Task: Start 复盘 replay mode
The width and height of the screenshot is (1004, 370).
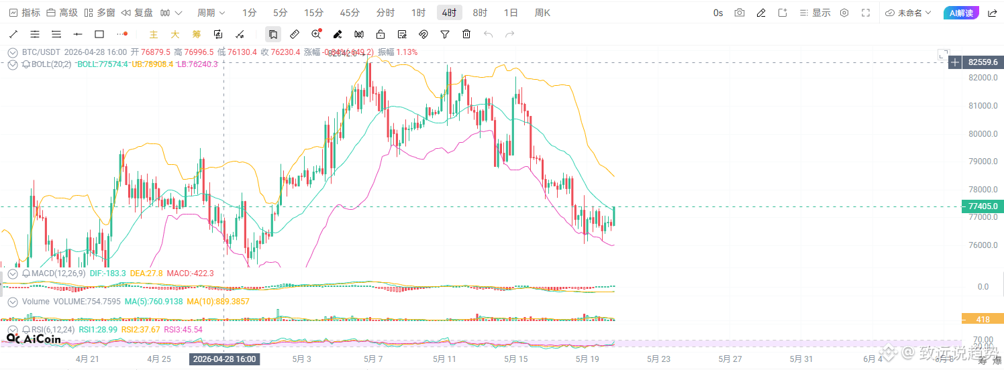Action: [137, 13]
